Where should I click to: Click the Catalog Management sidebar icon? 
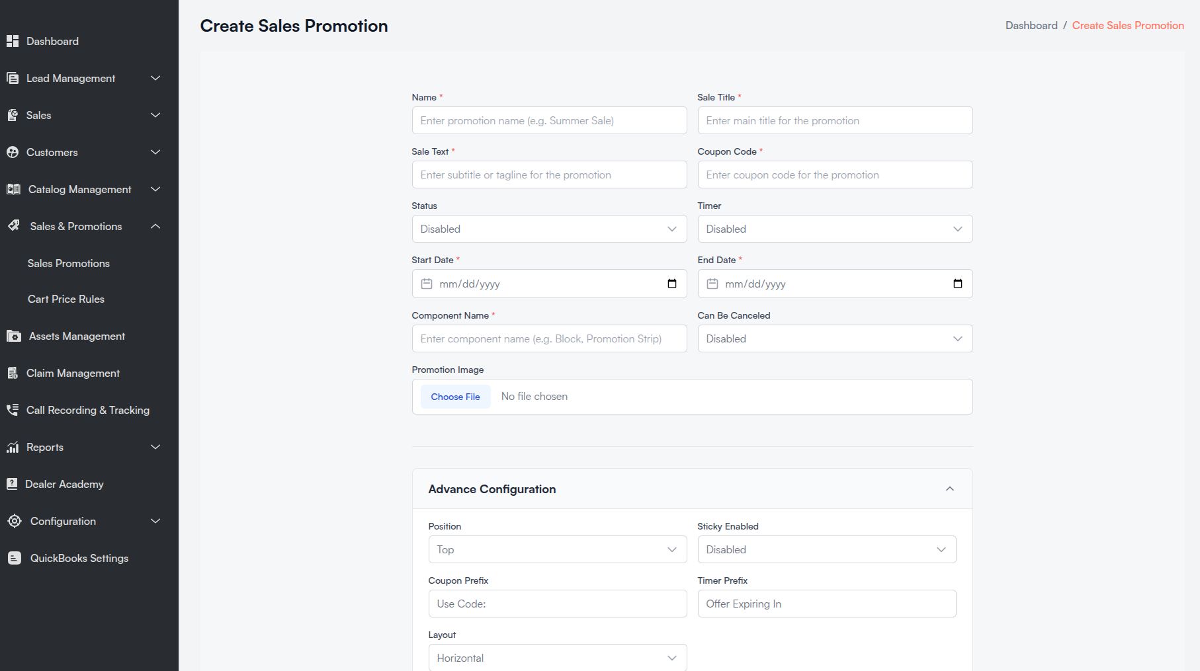(13, 189)
